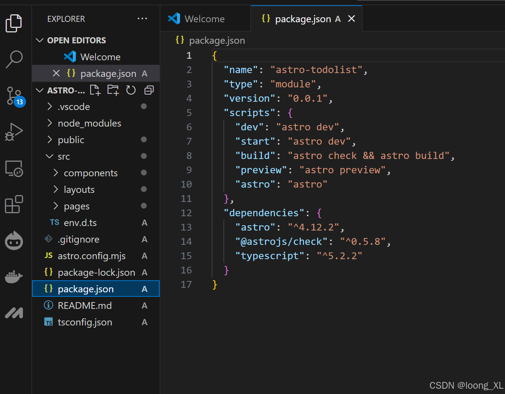Expand the node_modules folder

coord(49,123)
